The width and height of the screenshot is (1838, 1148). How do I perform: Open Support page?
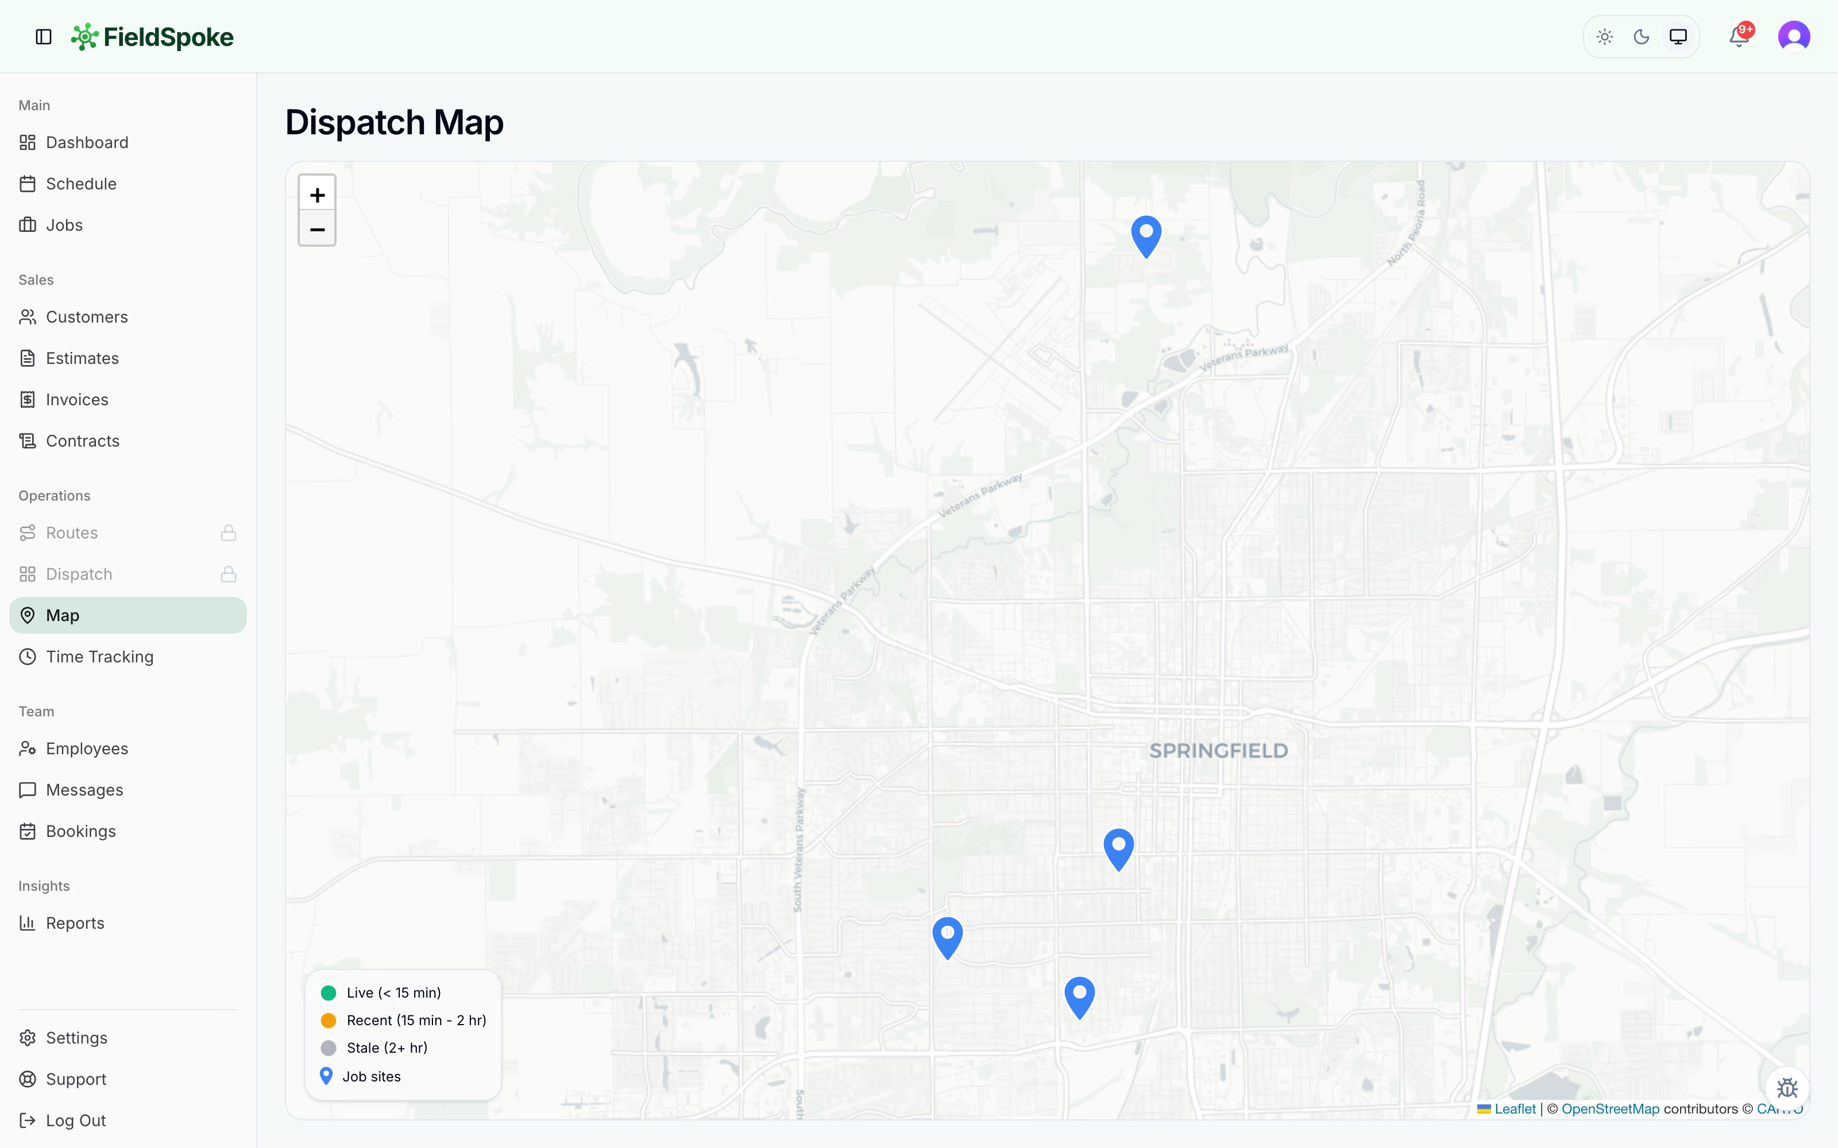(x=128, y=1079)
